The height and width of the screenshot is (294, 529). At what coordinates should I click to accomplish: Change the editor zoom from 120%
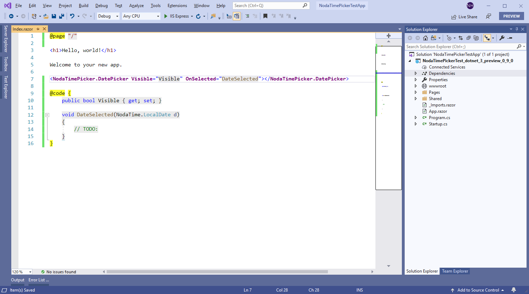click(x=21, y=272)
